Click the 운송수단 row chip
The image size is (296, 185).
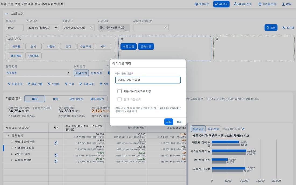(146, 47)
